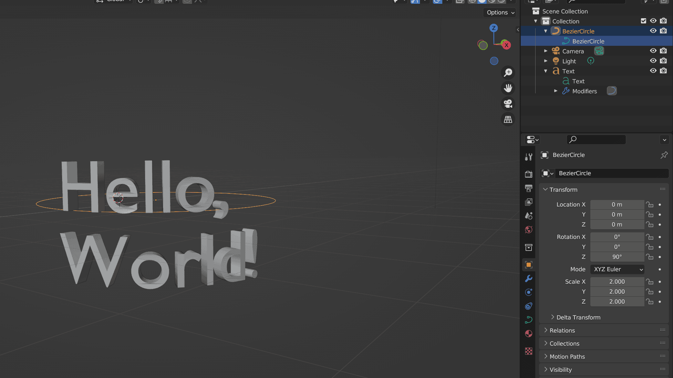
Task: Switch perspective/orthographic grid icon
Action: click(508, 119)
